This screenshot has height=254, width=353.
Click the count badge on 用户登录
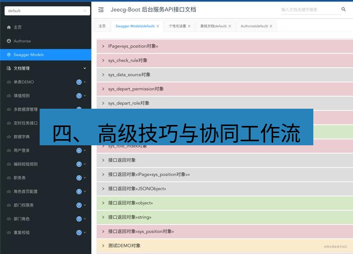(79, 150)
